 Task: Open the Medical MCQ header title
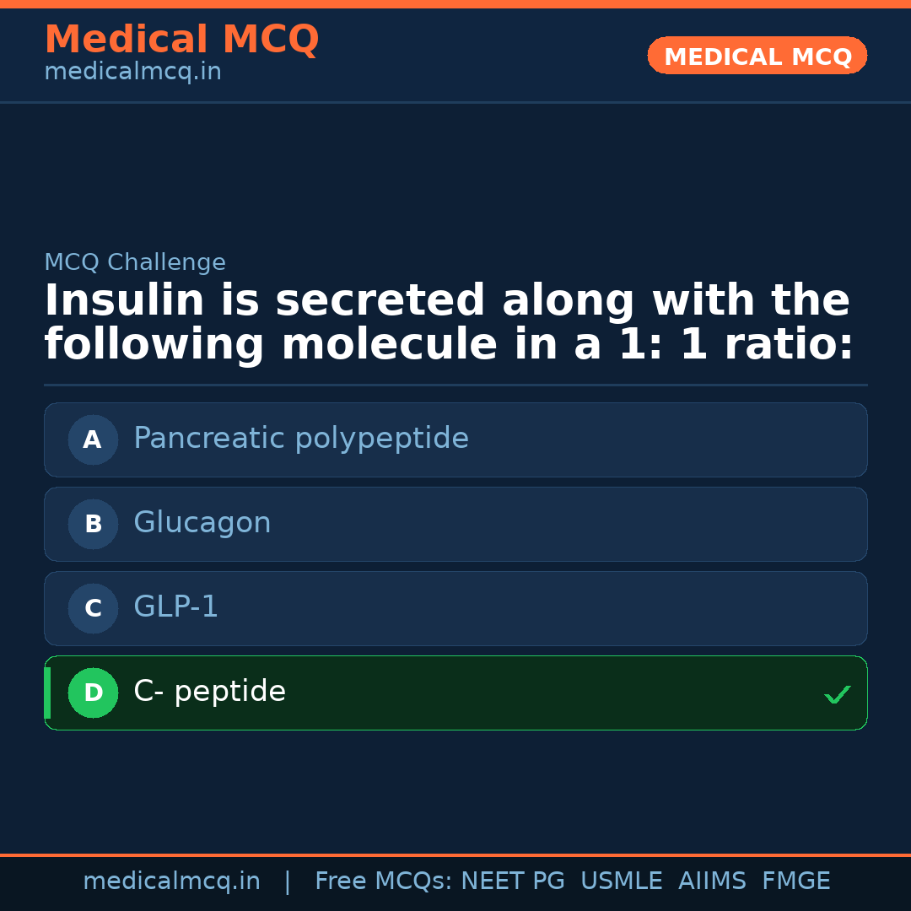(x=181, y=40)
